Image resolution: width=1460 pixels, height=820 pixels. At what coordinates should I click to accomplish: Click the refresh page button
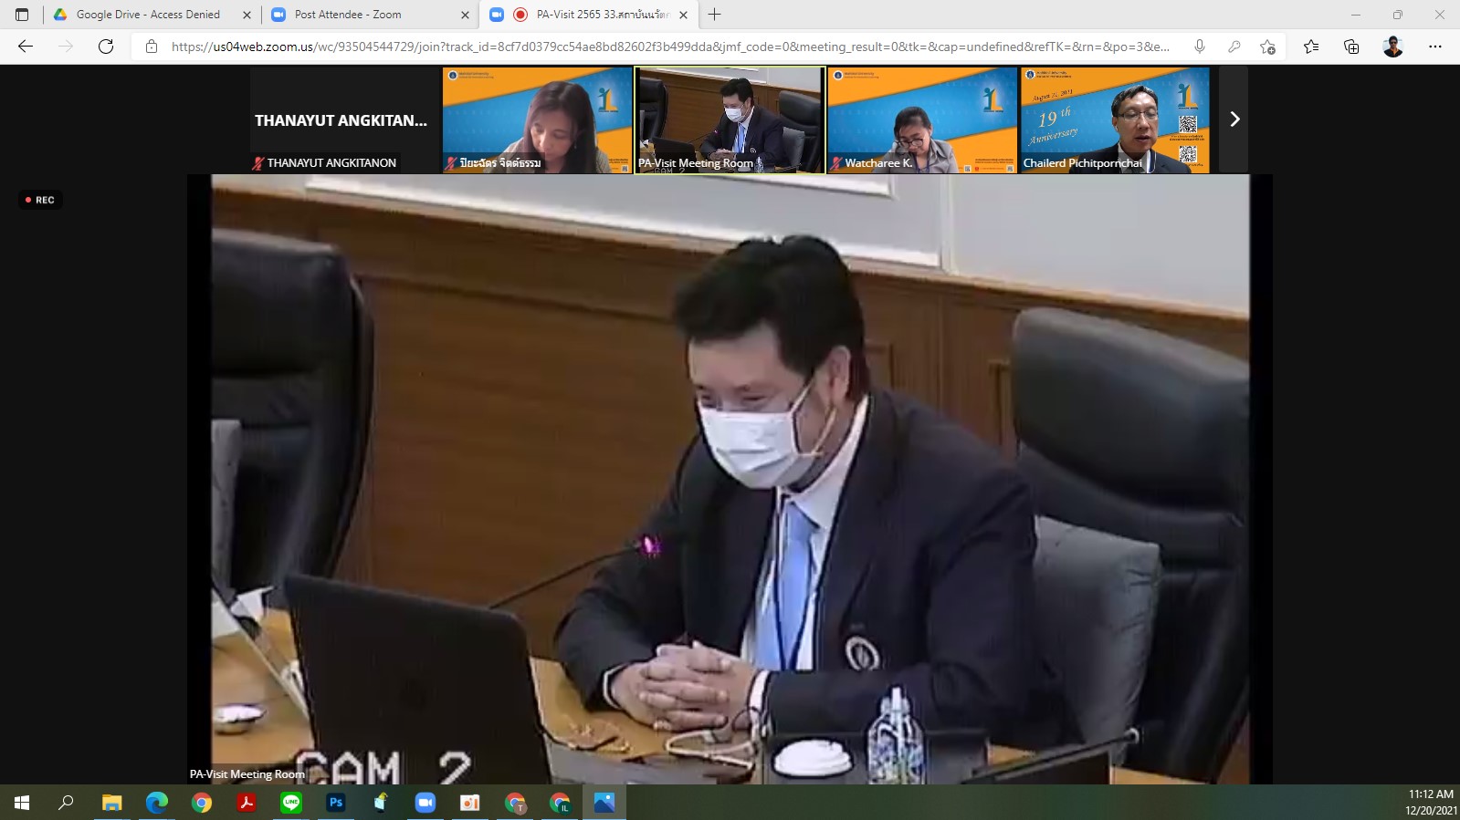click(106, 47)
